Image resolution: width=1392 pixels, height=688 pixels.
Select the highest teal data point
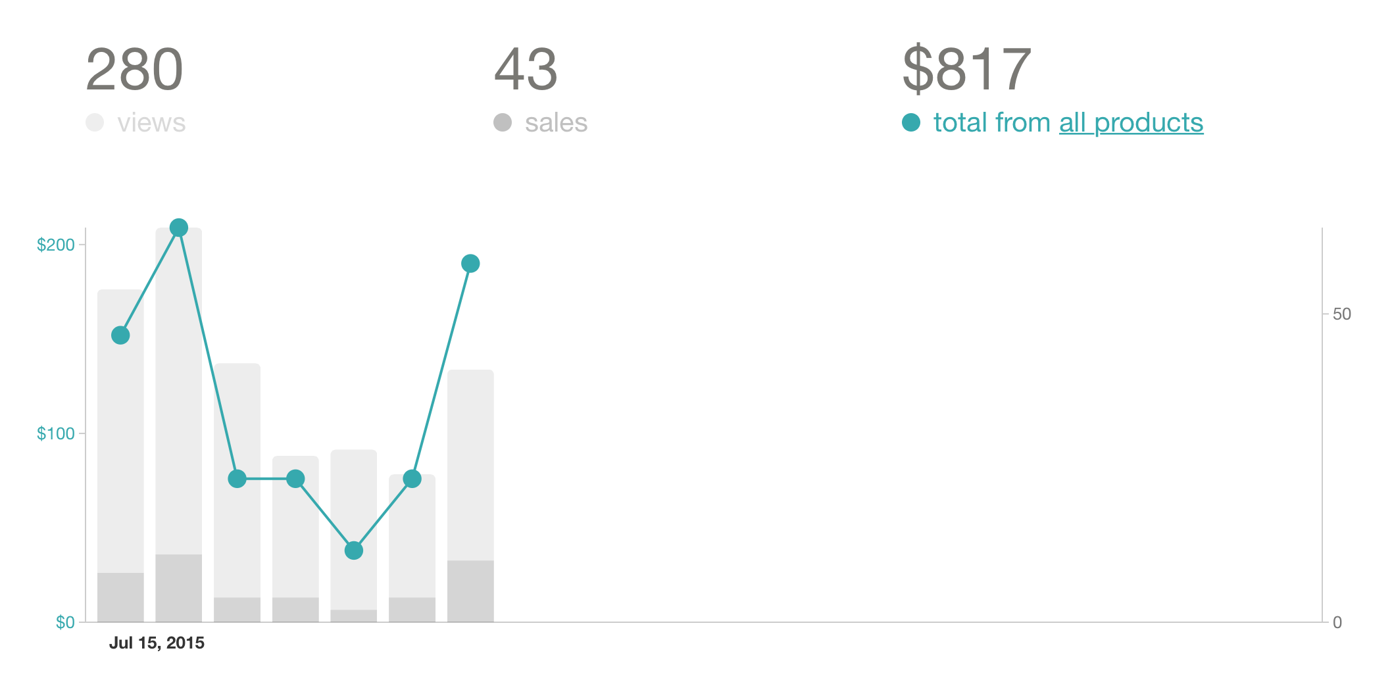tap(179, 228)
